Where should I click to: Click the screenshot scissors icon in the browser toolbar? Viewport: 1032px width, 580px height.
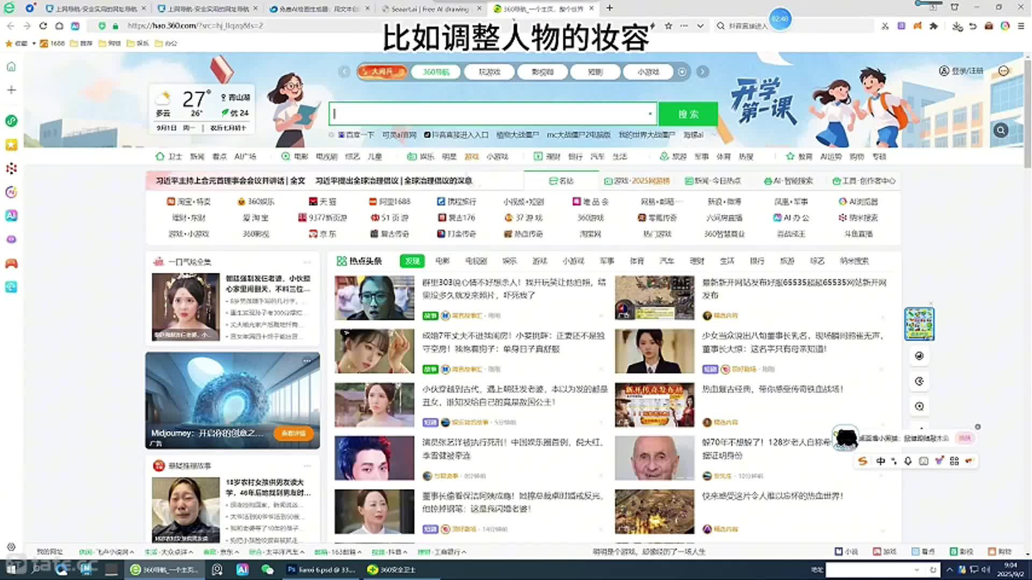[884, 25]
